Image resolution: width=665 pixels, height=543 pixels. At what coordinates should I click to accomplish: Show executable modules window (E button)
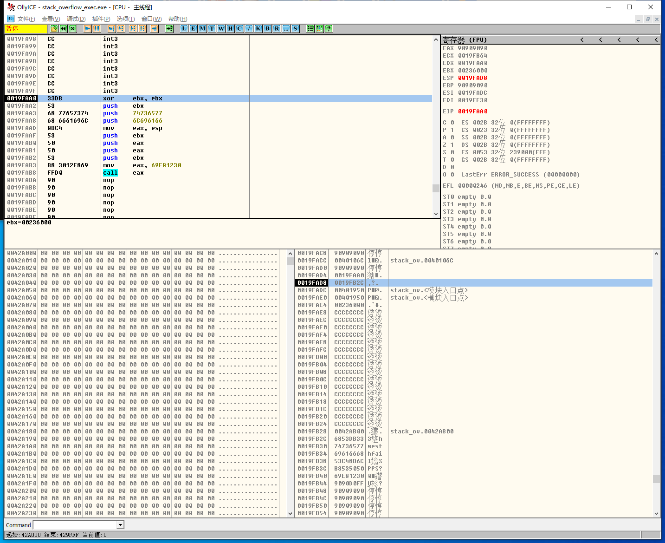[194, 29]
